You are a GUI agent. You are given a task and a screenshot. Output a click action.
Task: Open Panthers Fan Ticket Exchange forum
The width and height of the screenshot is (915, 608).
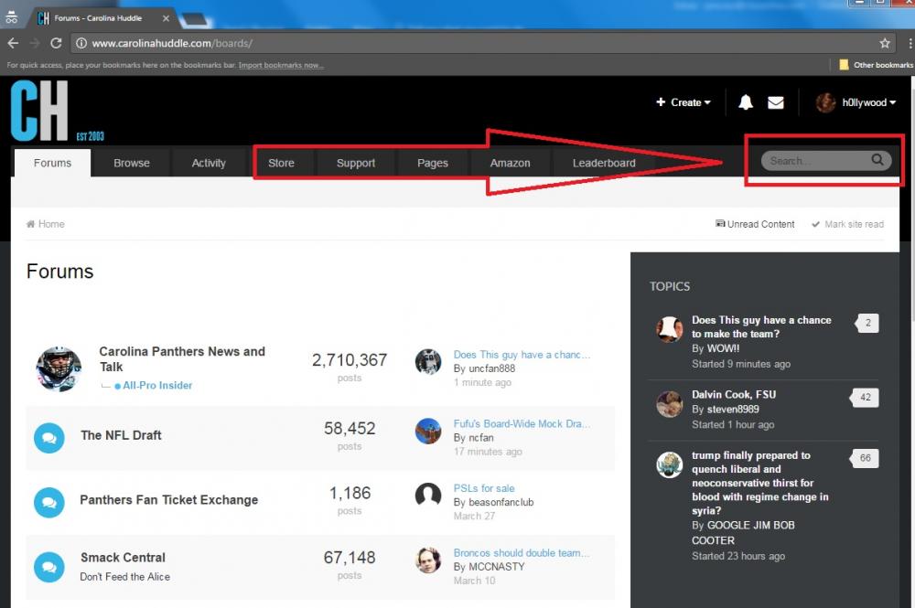coord(169,500)
